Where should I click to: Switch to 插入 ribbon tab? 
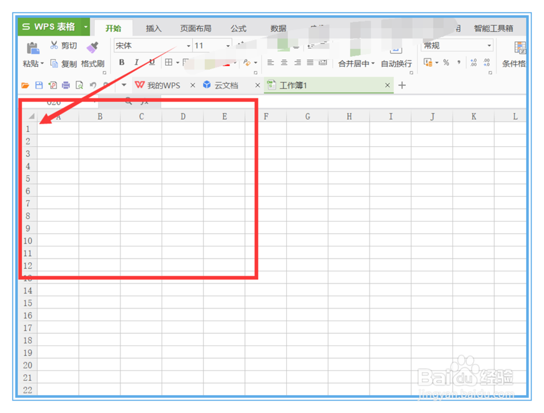coord(154,28)
